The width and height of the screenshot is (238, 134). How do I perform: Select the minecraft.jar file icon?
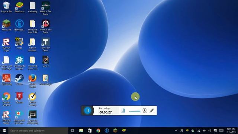(x=45, y=80)
